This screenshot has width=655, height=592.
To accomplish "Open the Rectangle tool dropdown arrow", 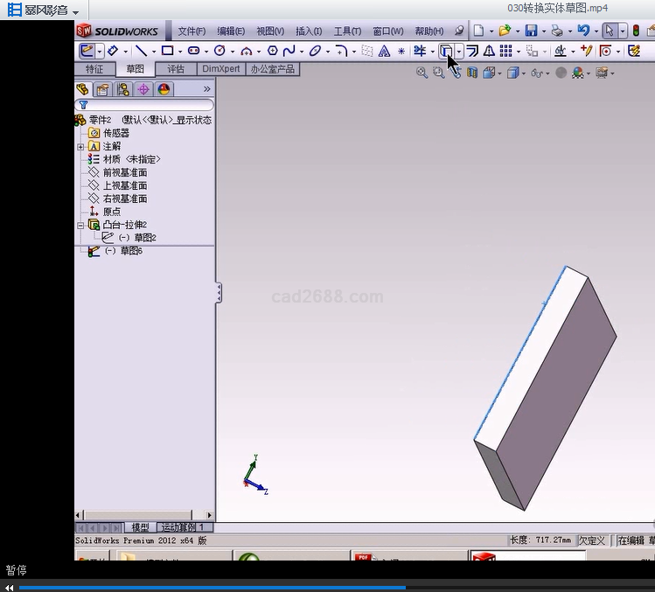I will tap(180, 52).
